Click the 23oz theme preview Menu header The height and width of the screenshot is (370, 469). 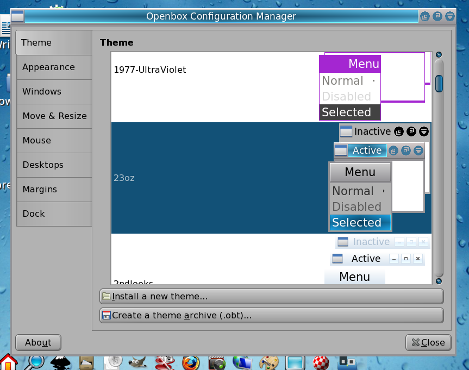pyautogui.click(x=360, y=172)
